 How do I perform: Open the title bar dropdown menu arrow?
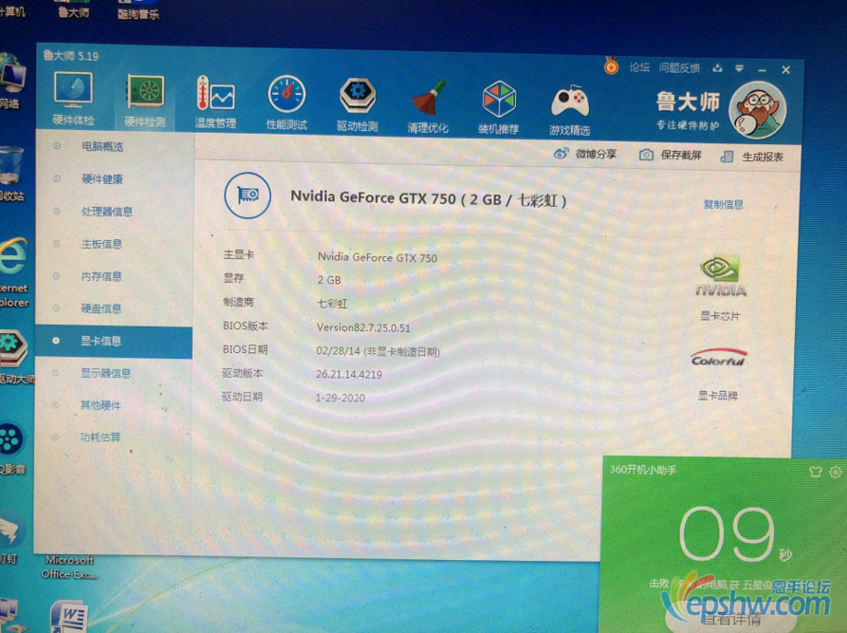[x=740, y=68]
